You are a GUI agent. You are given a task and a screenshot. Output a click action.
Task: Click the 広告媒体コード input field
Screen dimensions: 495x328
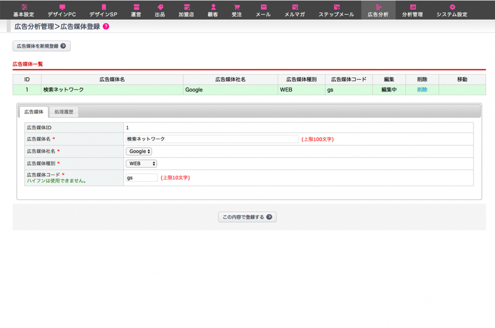(x=142, y=178)
